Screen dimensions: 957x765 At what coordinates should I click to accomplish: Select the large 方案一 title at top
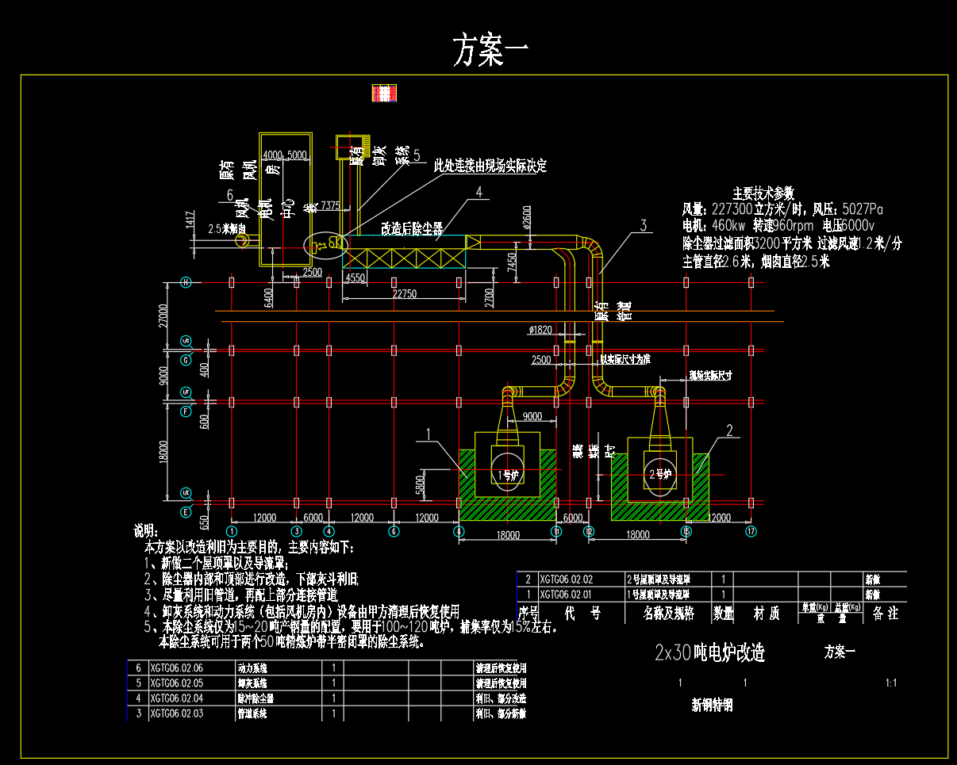(x=490, y=51)
